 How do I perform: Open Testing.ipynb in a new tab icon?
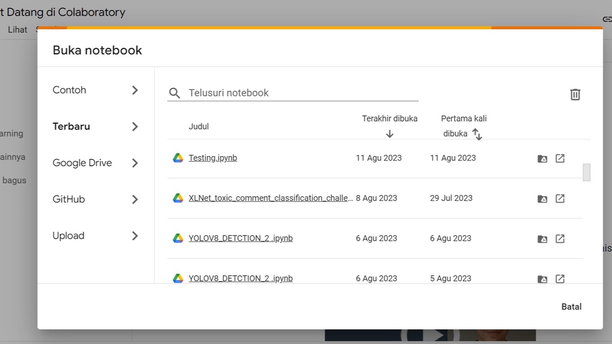[x=560, y=158]
